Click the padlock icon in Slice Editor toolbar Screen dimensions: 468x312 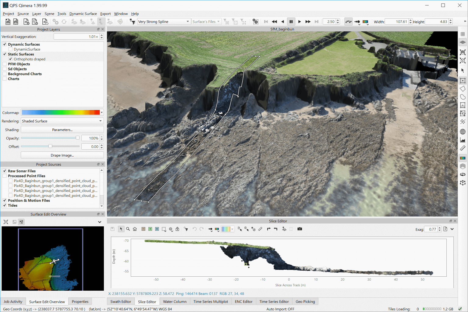(x=177, y=229)
